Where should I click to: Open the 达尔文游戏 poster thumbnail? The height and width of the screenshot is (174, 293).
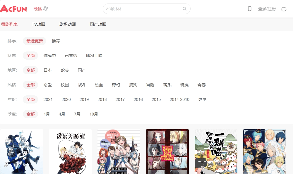70,151
